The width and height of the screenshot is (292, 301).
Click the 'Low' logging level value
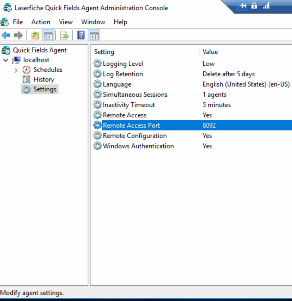[x=208, y=64]
